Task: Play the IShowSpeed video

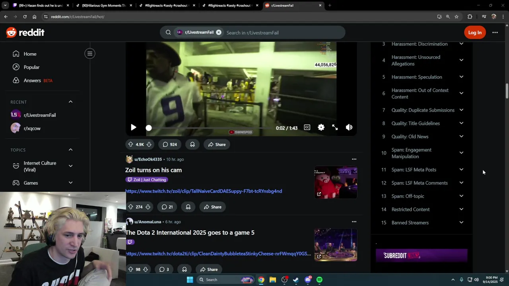Action: pos(134,128)
